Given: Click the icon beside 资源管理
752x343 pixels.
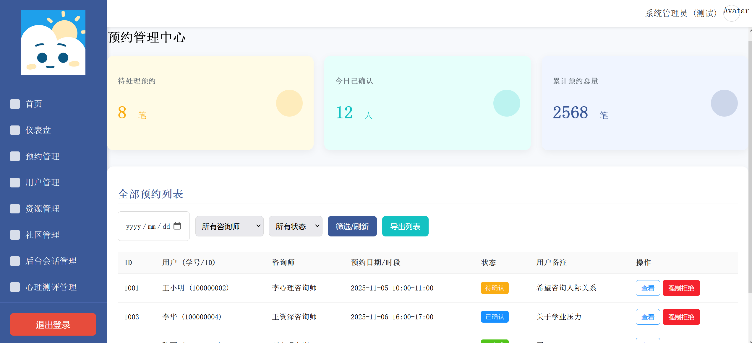Looking at the screenshot, I should [x=15, y=209].
